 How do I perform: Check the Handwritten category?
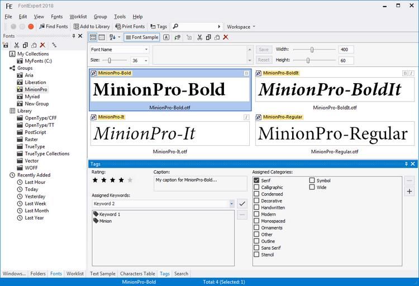(256, 207)
